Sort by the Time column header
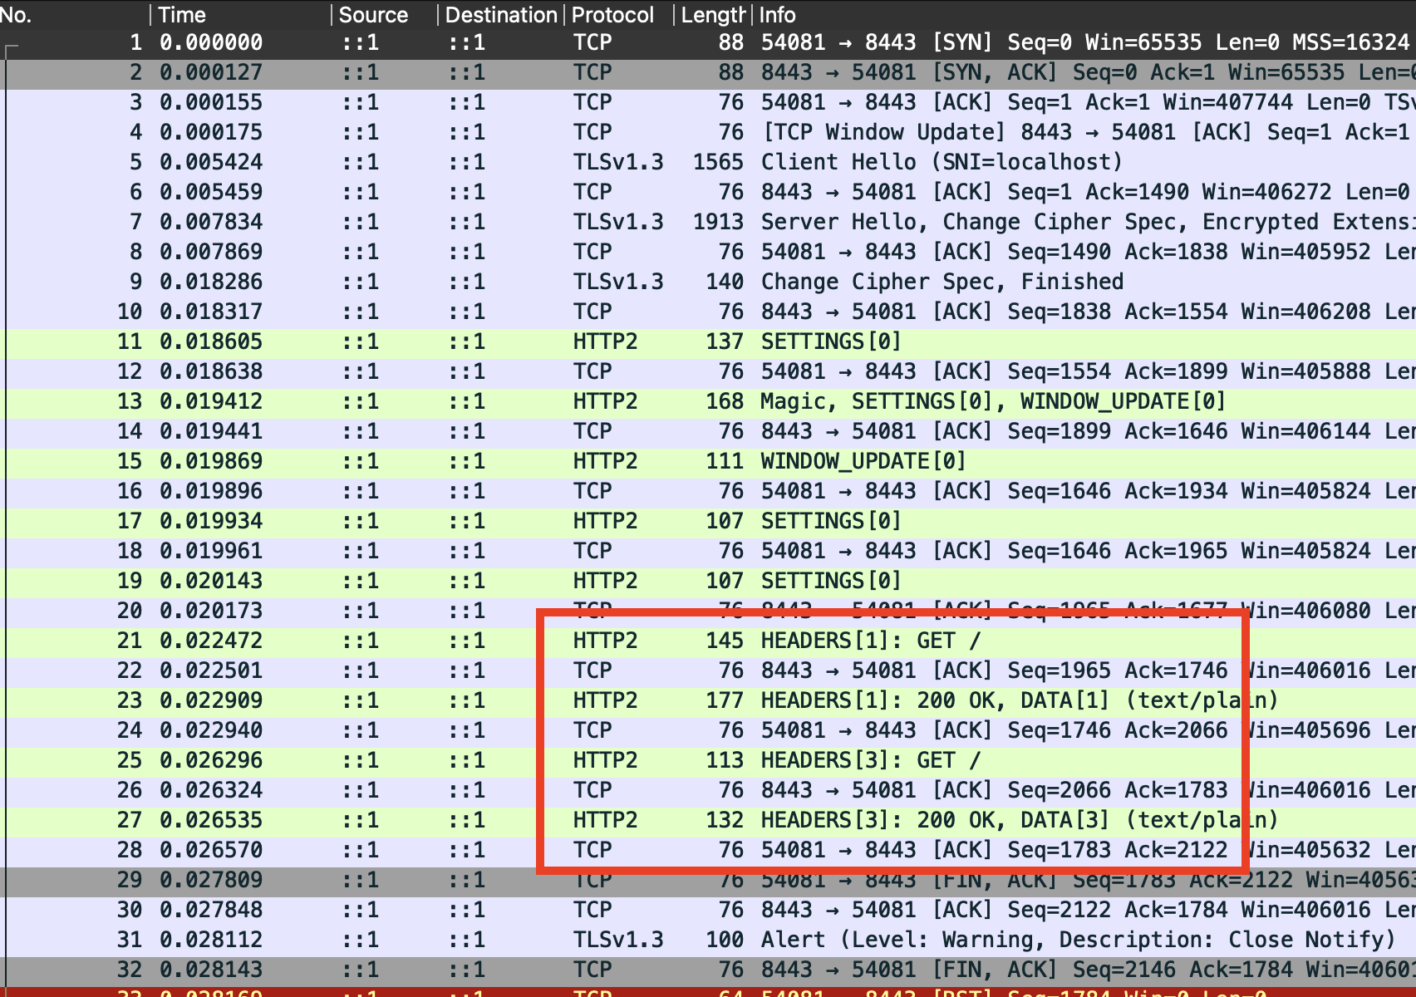 241,14
